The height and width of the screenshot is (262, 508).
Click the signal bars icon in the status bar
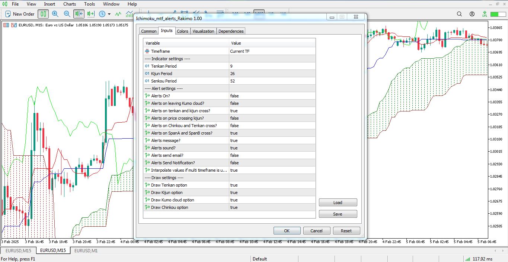point(467,259)
